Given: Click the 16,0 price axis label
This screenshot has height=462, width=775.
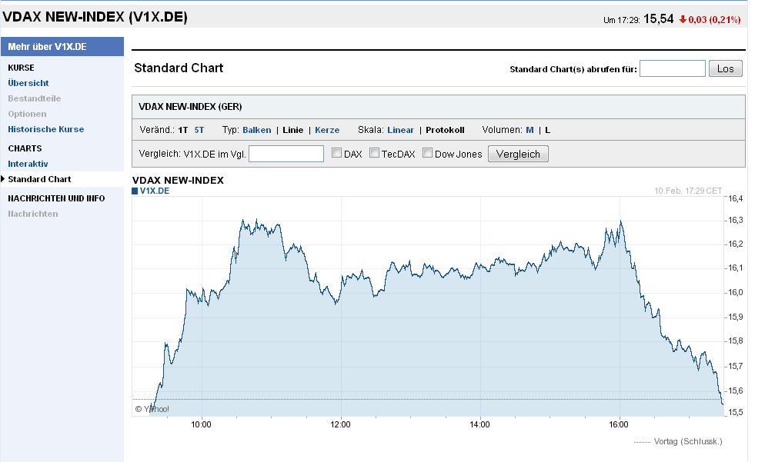Looking at the screenshot, I should pyautogui.click(x=736, y=292).
